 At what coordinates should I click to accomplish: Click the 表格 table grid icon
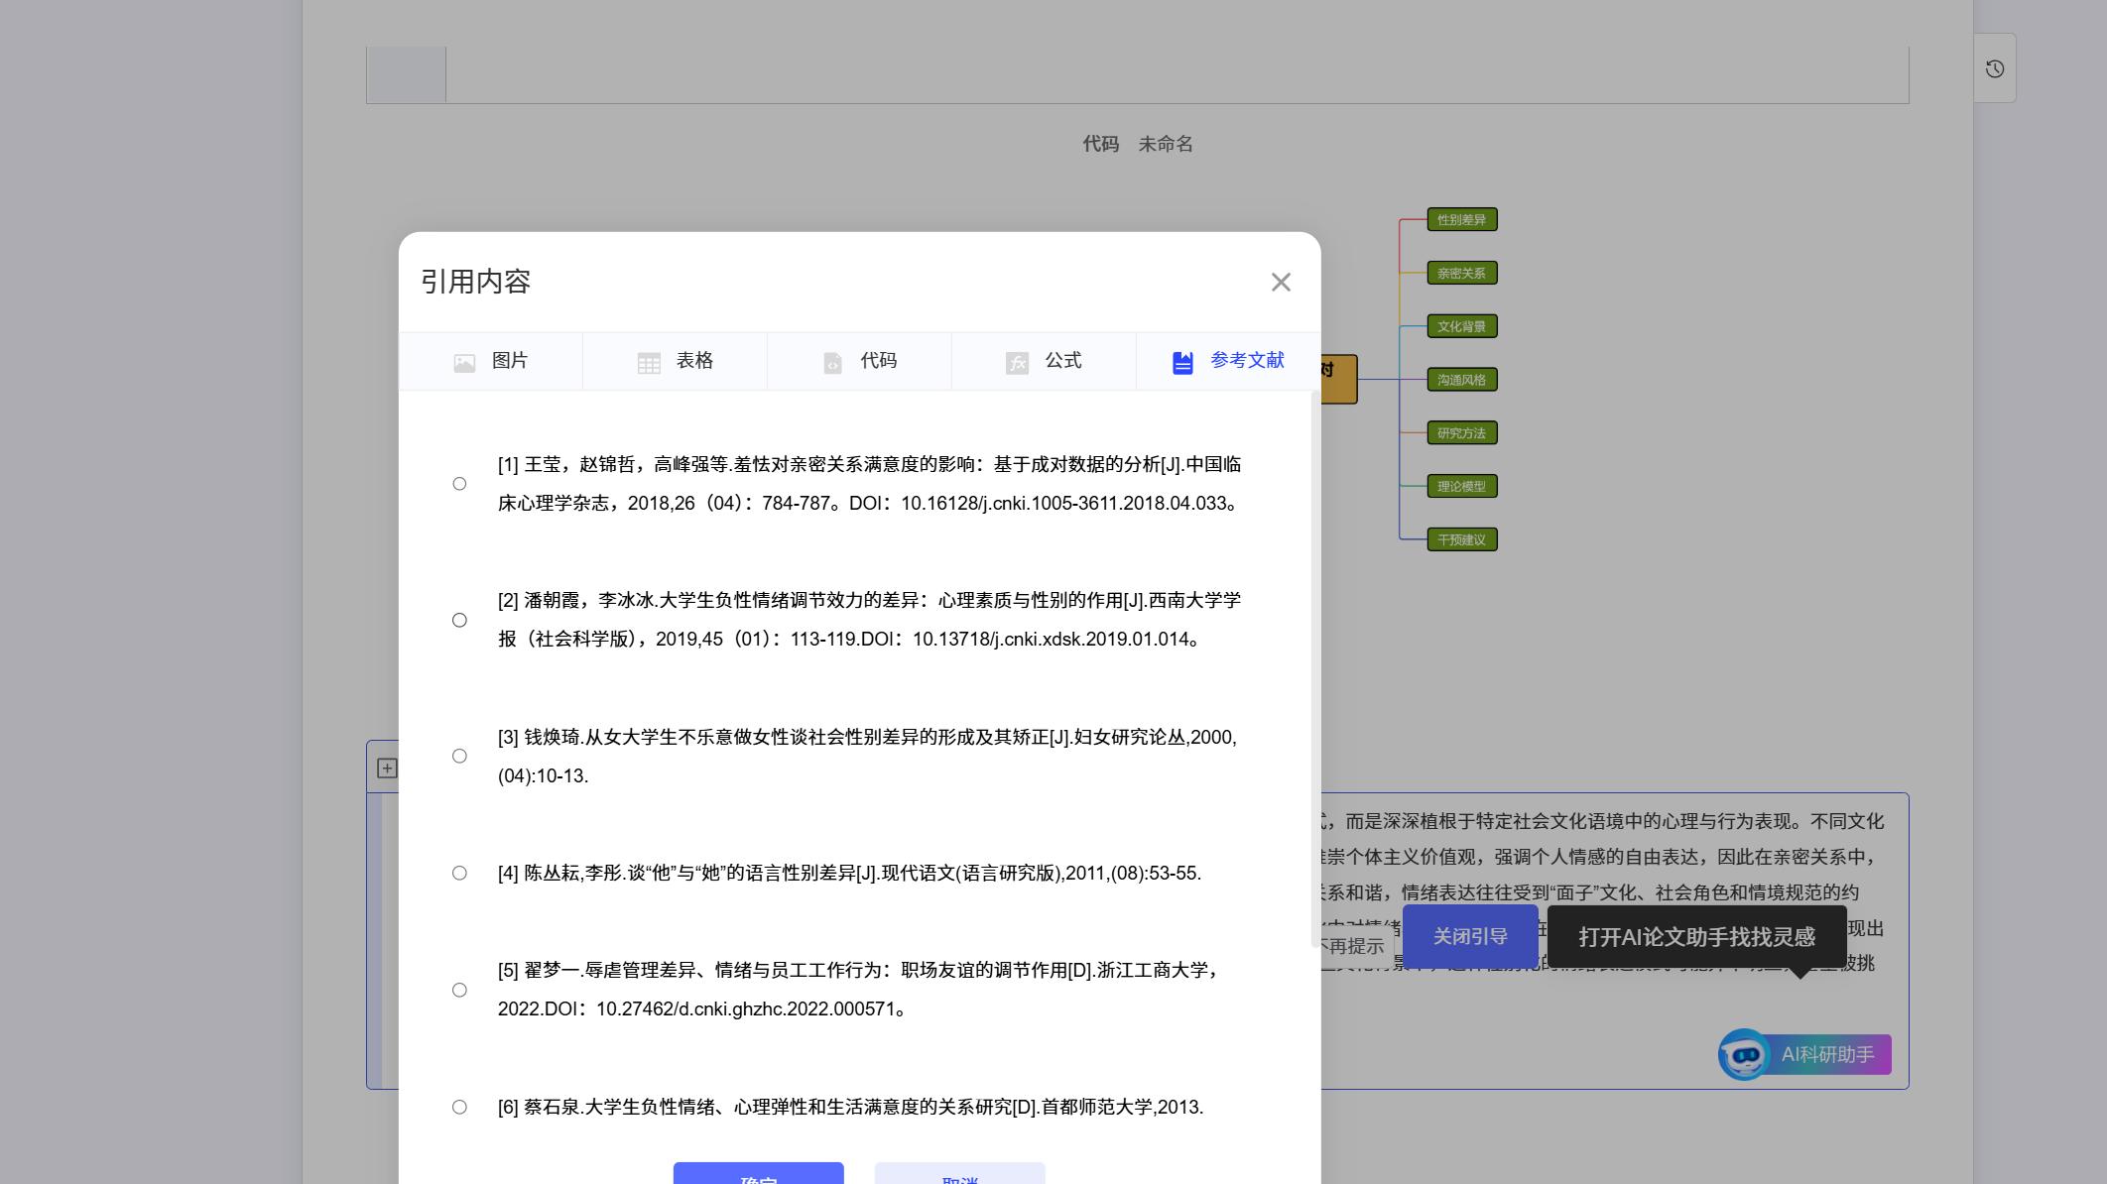649,361
